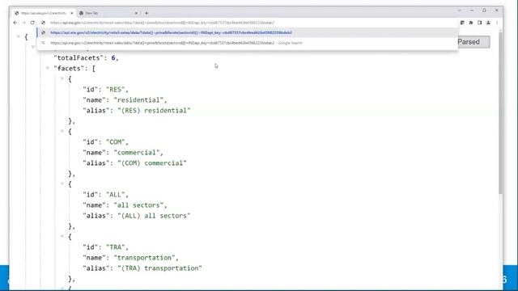Collapse the COM facet object
518x291 pixels.
[62, 131]
